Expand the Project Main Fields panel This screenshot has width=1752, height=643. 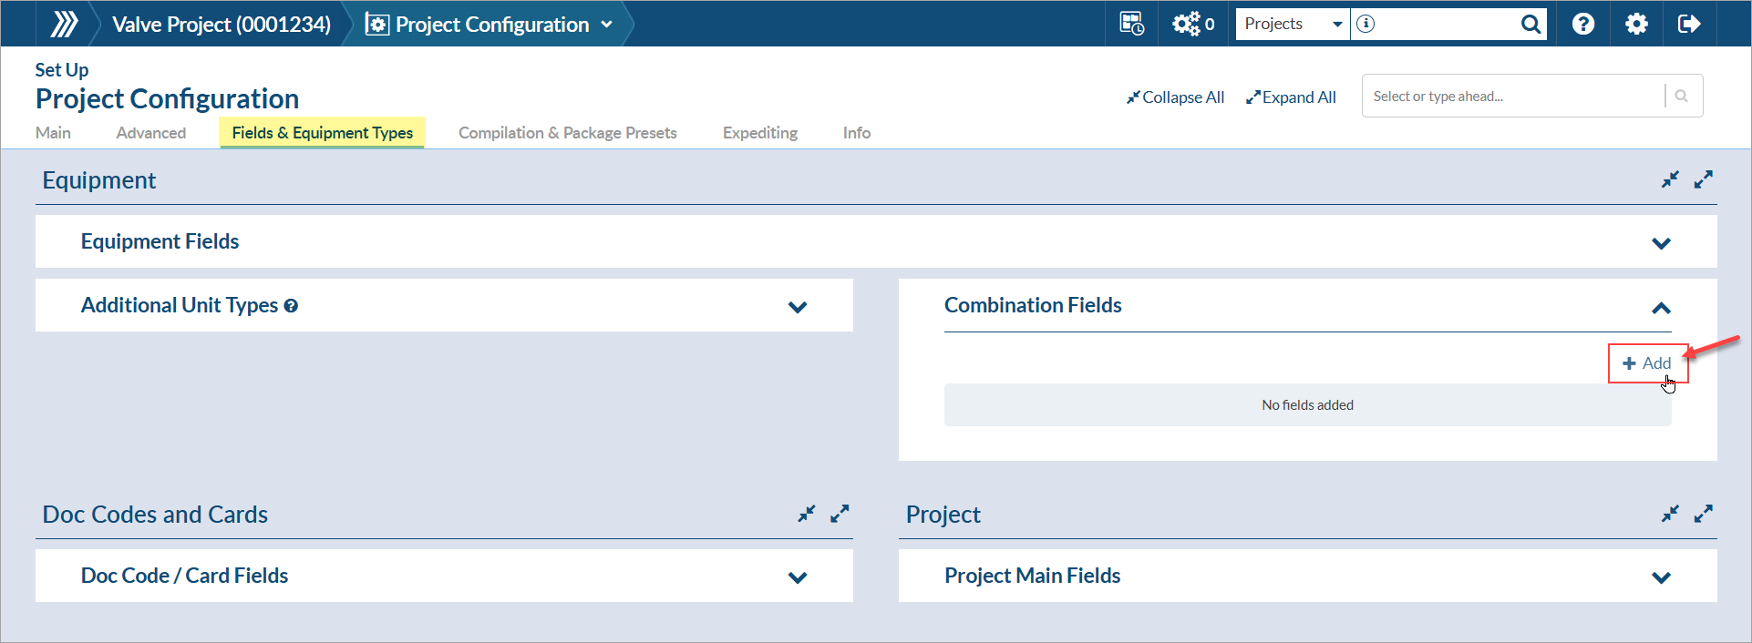1661,577
